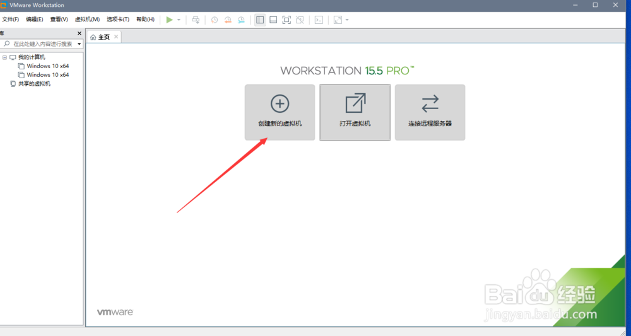Open the power options dropdown arrow
The image size is (631, 336).
click(179, 20)
